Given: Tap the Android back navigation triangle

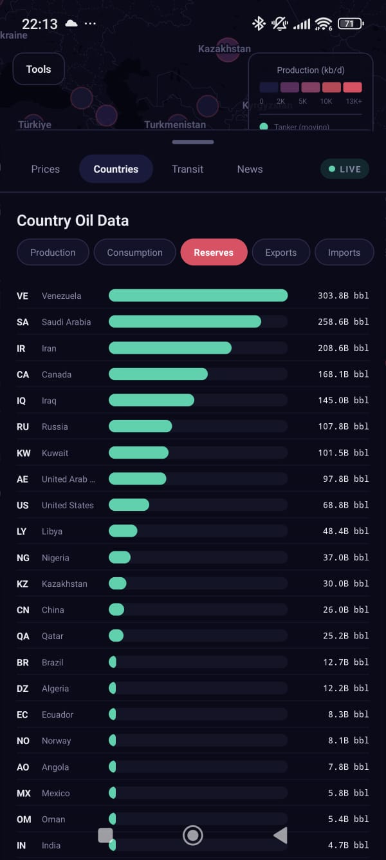Looking at the screenshot, I should (280, 836).
